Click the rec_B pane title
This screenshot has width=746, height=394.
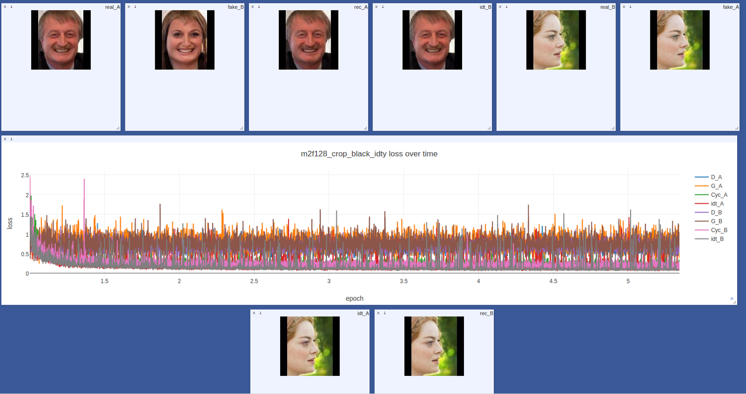486,313
